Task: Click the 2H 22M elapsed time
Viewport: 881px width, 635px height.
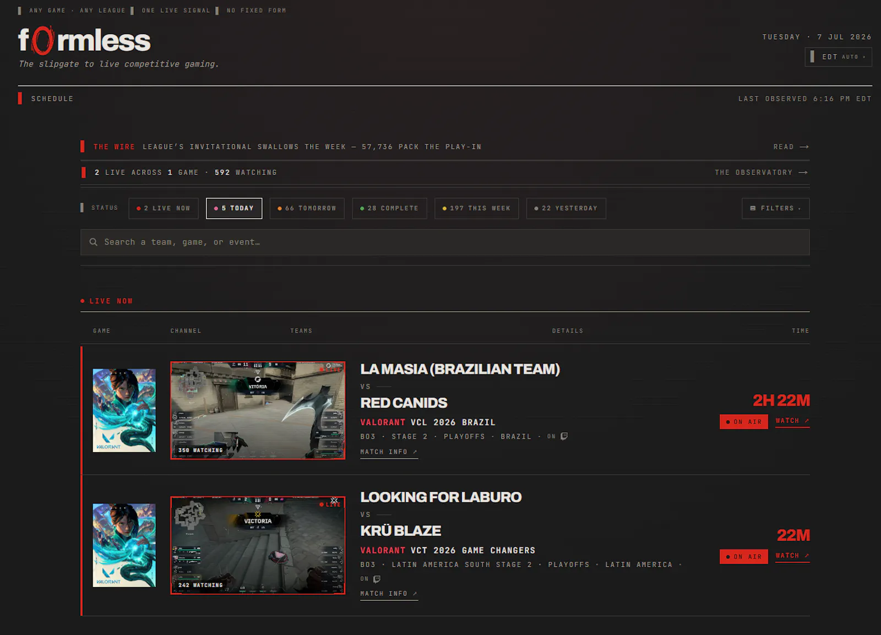Action: tap(781, 400)
